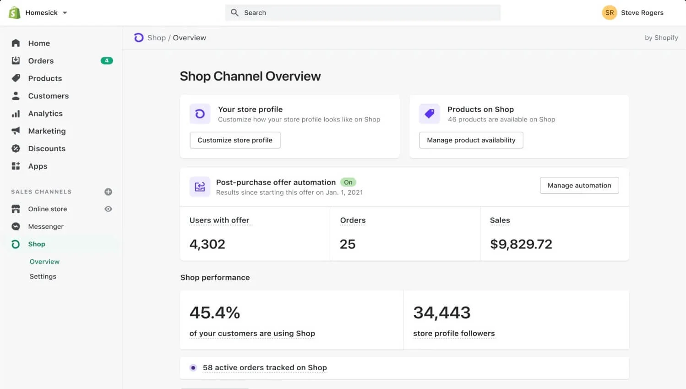Viewport: 686px width, 389px height.
Task: Click the Sales metric label
Action: (500, 220)
